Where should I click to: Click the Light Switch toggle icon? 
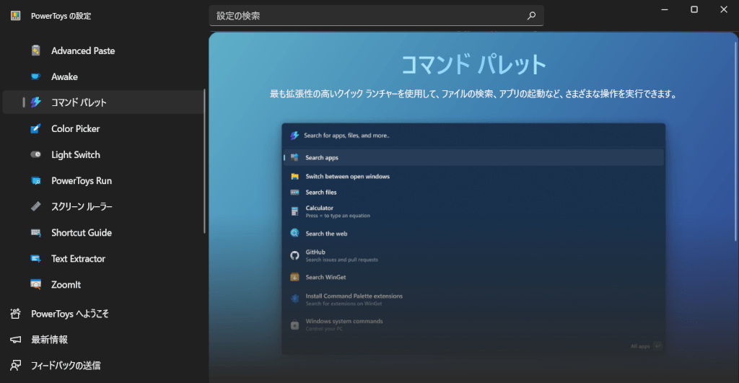[x=36, y=154]
